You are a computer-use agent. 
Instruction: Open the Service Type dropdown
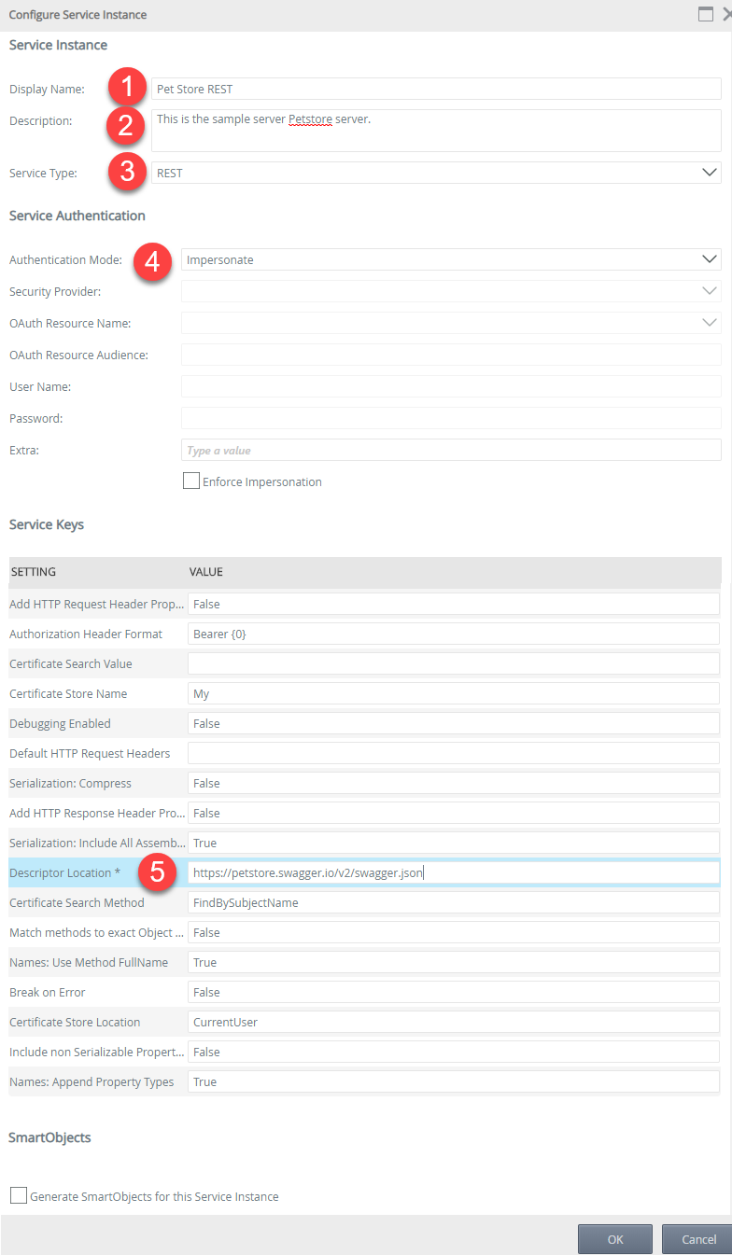(x=708, y=173)
